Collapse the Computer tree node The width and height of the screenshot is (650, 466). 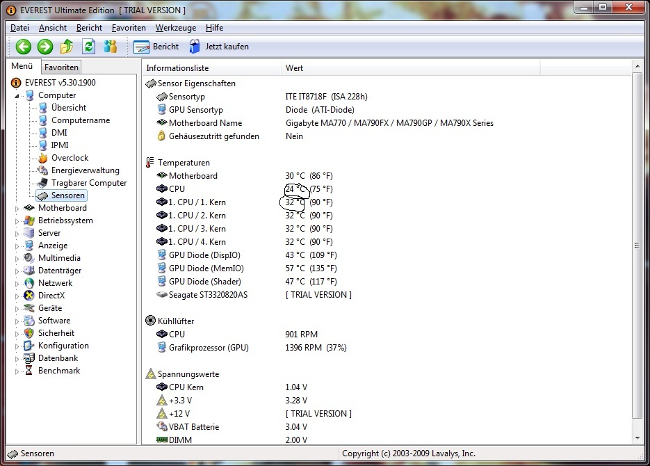(17, 96)
